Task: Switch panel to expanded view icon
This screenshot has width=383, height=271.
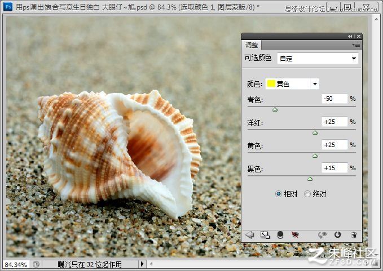Action: [x=265, y=235]
